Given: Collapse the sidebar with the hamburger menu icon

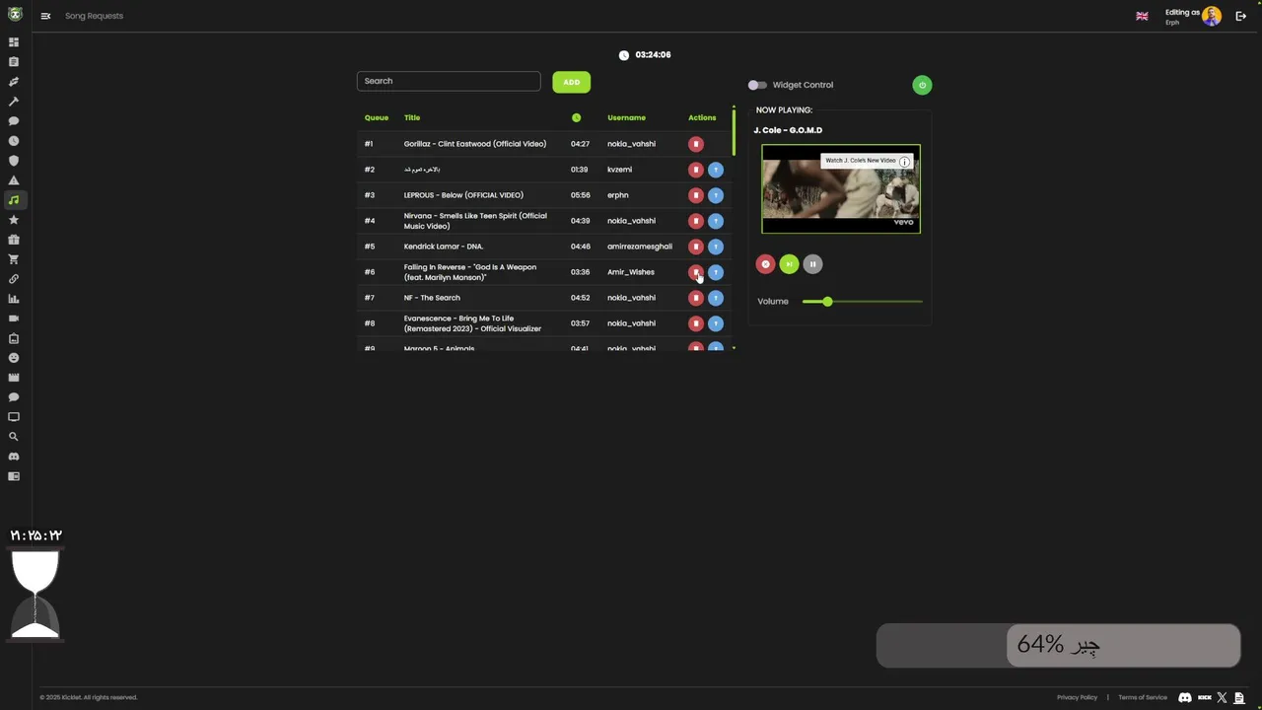Looking at the screenshot, I should pos(45,16).
